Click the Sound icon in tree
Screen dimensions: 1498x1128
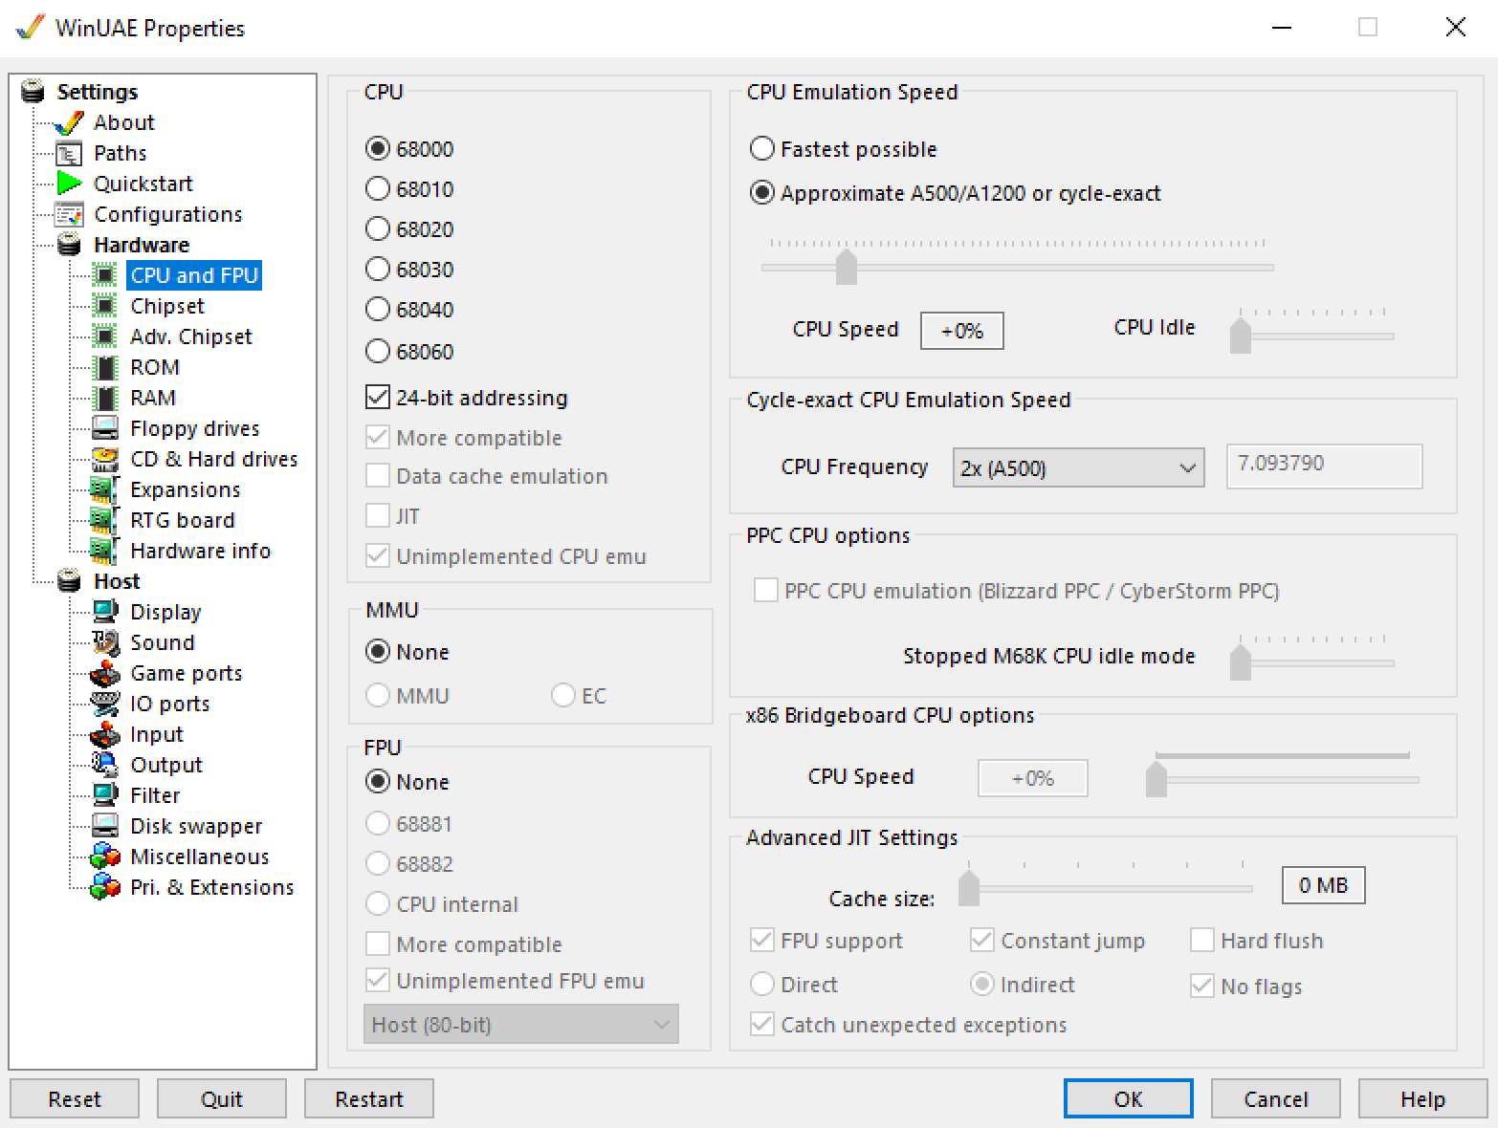tap(105, 642)
